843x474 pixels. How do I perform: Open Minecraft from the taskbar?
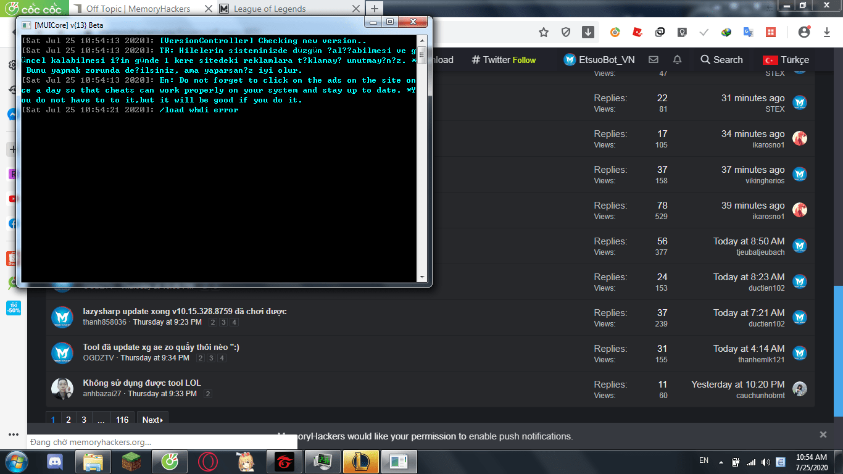(x=131, y=462)
